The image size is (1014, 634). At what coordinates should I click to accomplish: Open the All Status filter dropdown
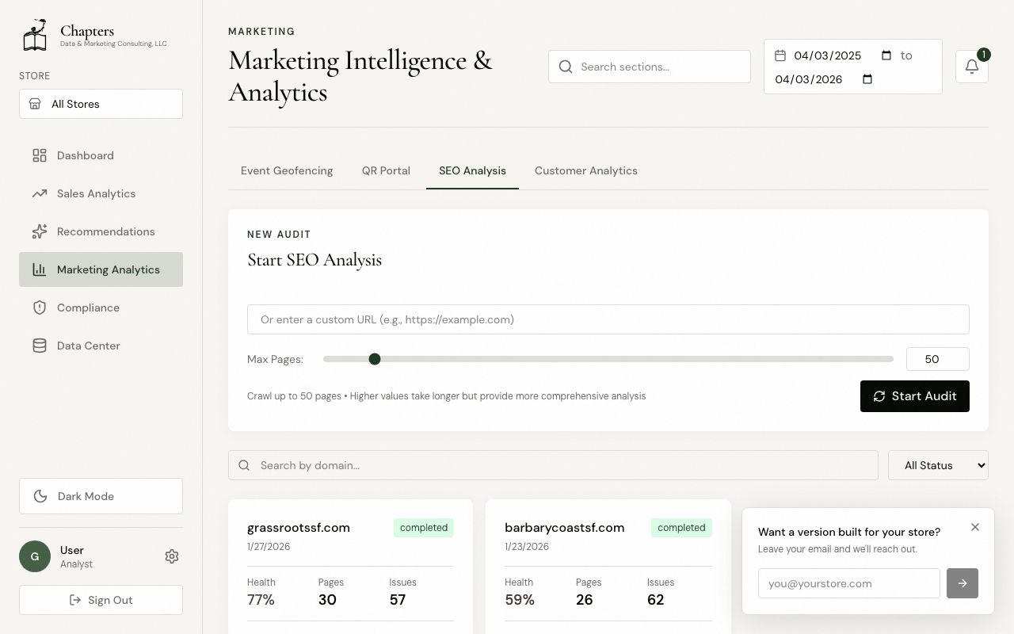(938, 465)
